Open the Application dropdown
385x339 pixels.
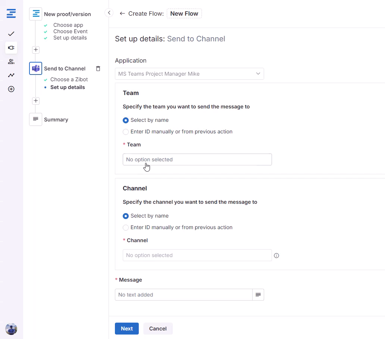tap(189, 74)
